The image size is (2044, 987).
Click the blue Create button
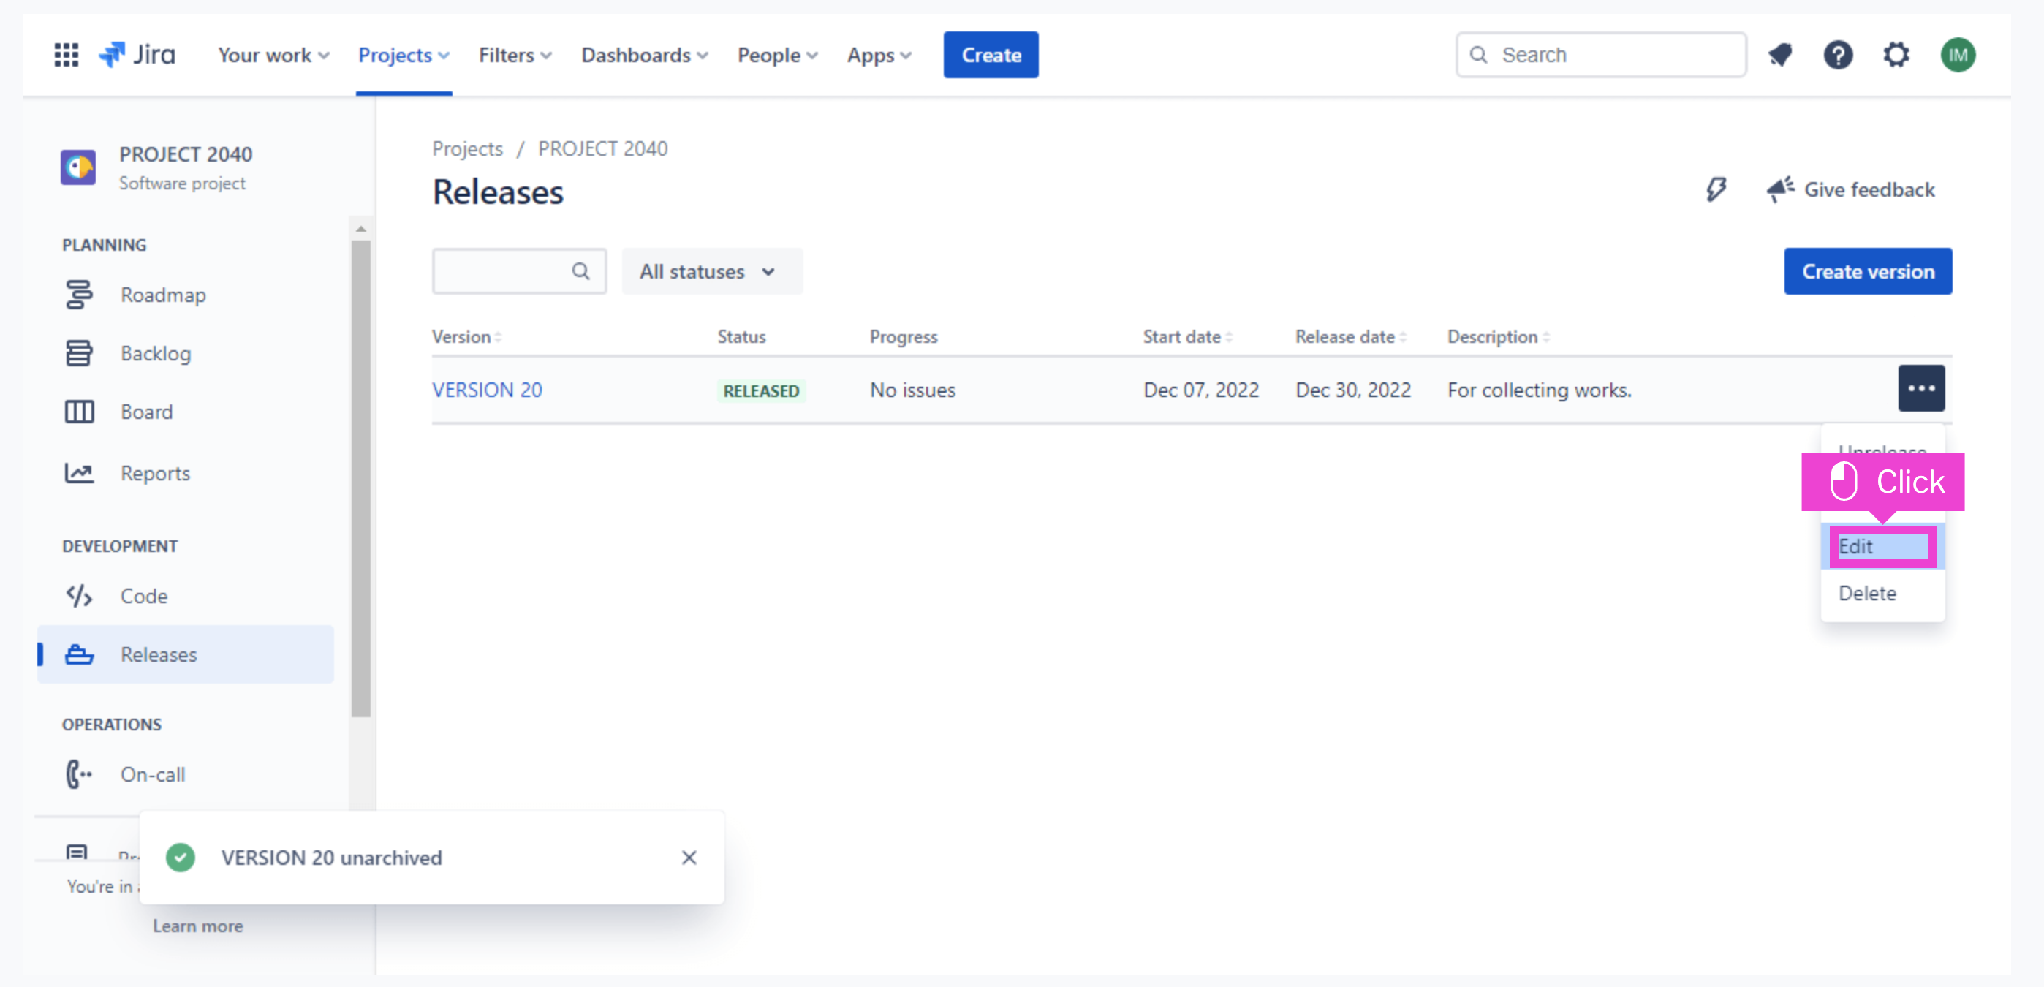[x=991, y=55]
